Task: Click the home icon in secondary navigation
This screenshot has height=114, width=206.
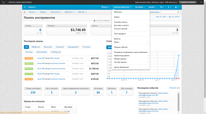Action: click(24, 12)
